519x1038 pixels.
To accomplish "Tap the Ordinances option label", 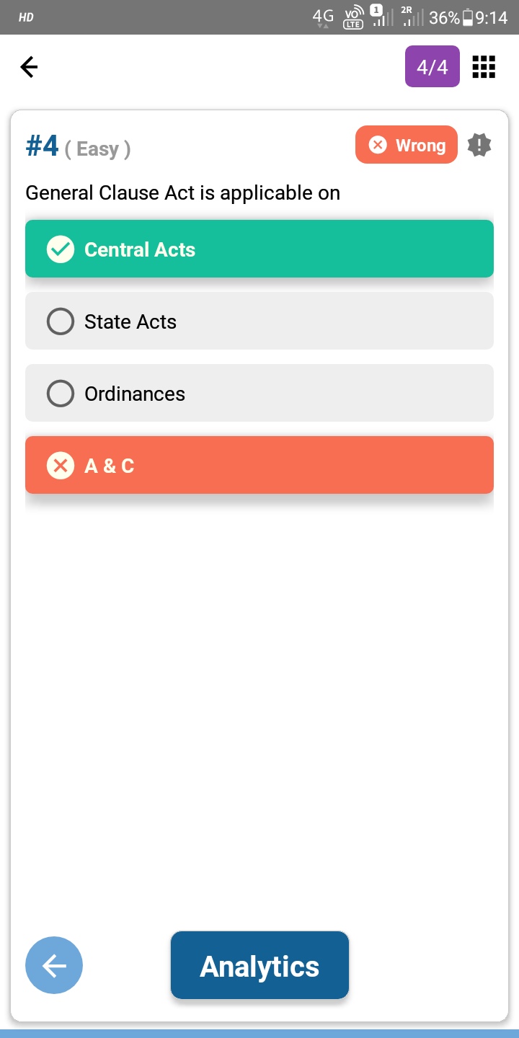I will 135,394.
